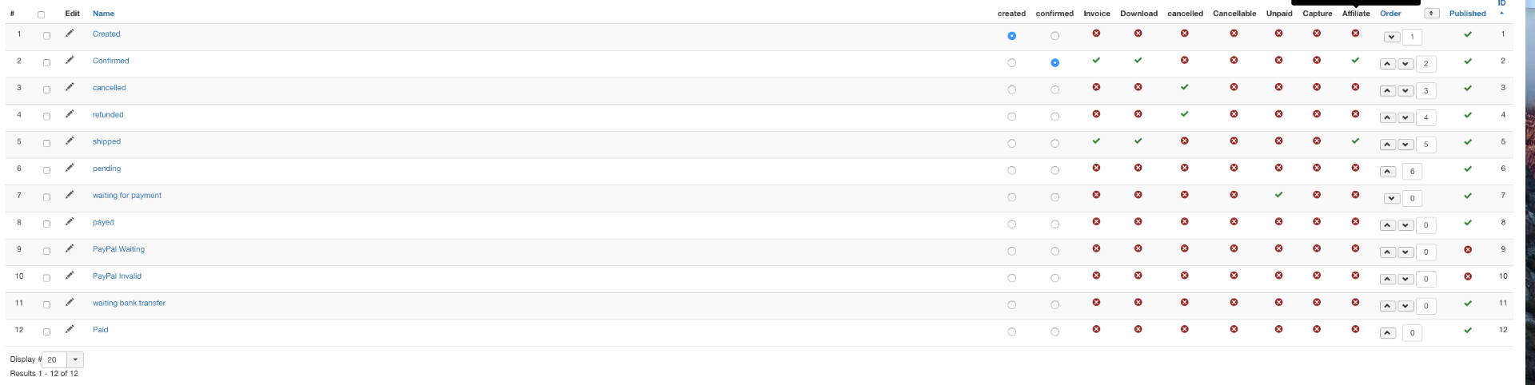1535x385 pixels.
Task: Toggle the Unpaid check for waiting for payment
Action: tap(1278, 195)
